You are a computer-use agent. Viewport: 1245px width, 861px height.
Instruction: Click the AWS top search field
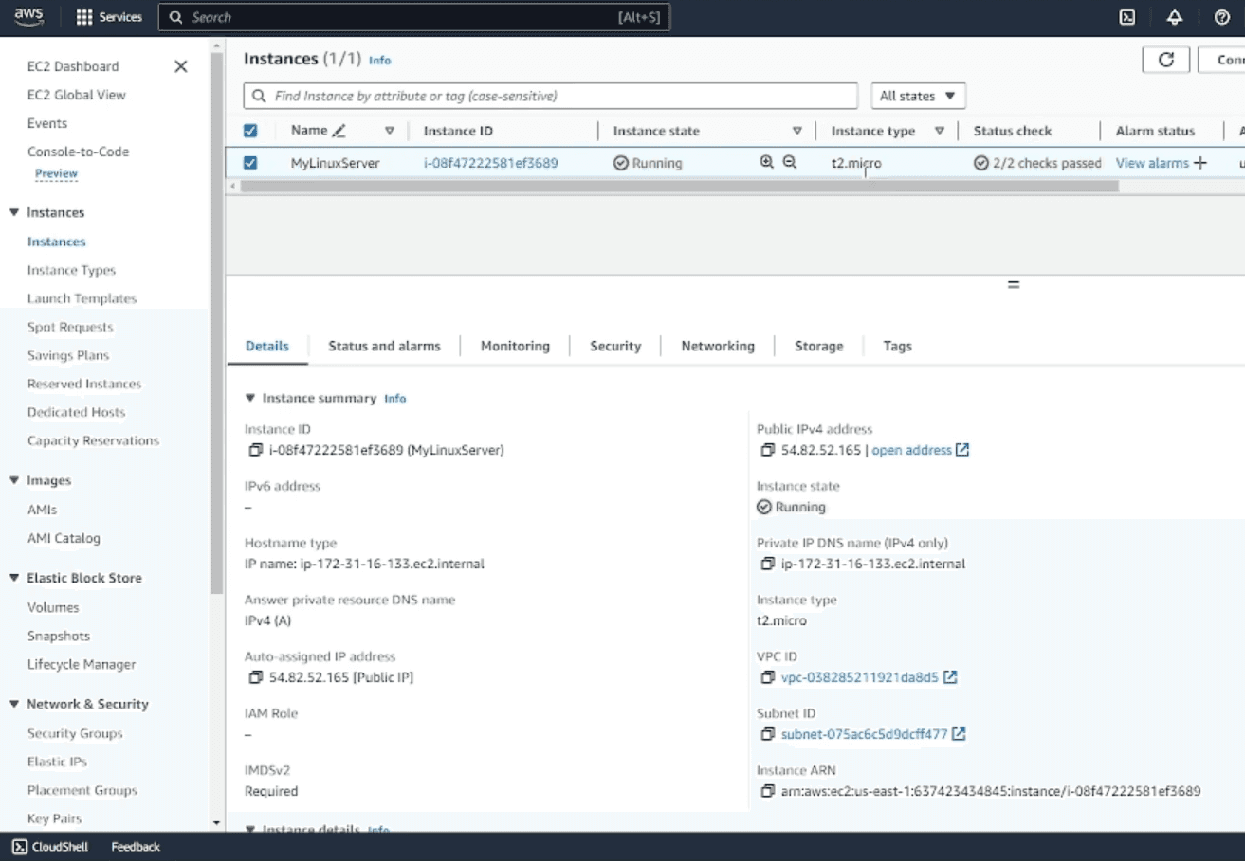(x=413, y=17)
